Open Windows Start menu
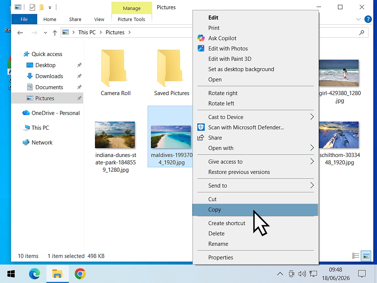 pyautogui.click(x=11, y=274)
